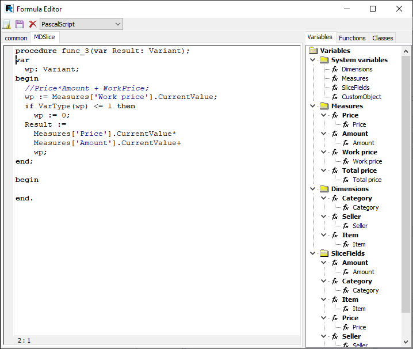Screen dimensions: 413x349
Task: Click the Variables root folder icon
Action: click(x=313, y=51)
